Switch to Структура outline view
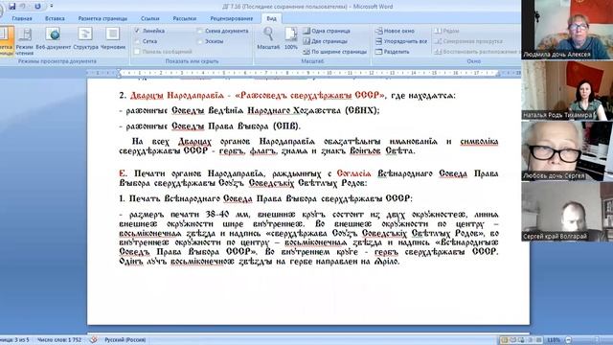613x345 pixels. pos(85,38)
